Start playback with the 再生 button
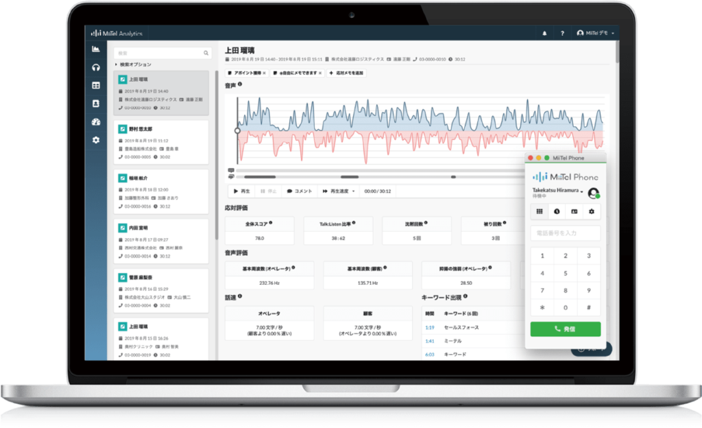The image size is (702, 428). 242,191
